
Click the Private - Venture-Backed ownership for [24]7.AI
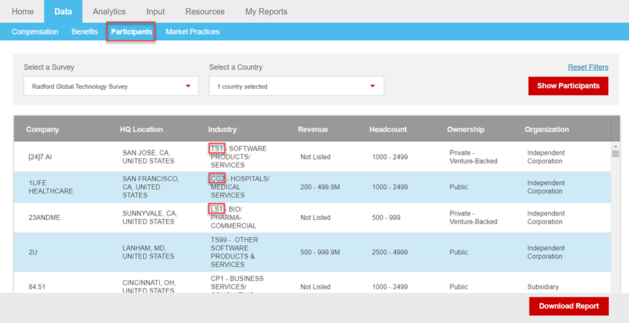474,157
